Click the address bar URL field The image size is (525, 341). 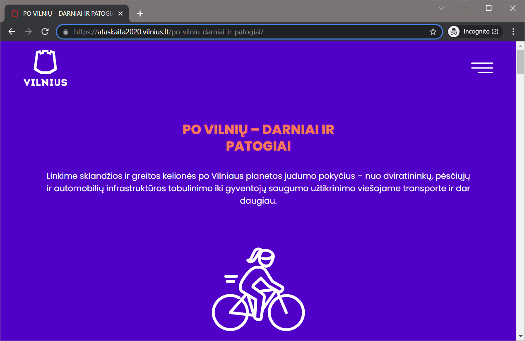coord(248,32)
